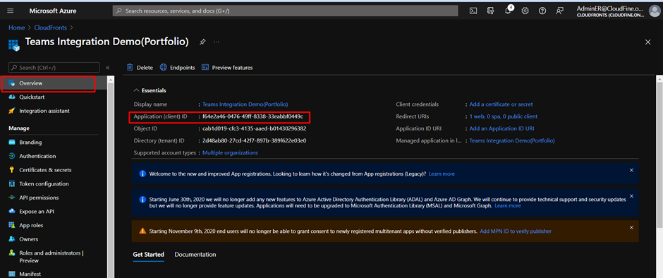The width and height of the screenshot is (663, 278).
Task: Open the 1 web, 0 spa redirect URIs link
Action: [x=504, y=116]
